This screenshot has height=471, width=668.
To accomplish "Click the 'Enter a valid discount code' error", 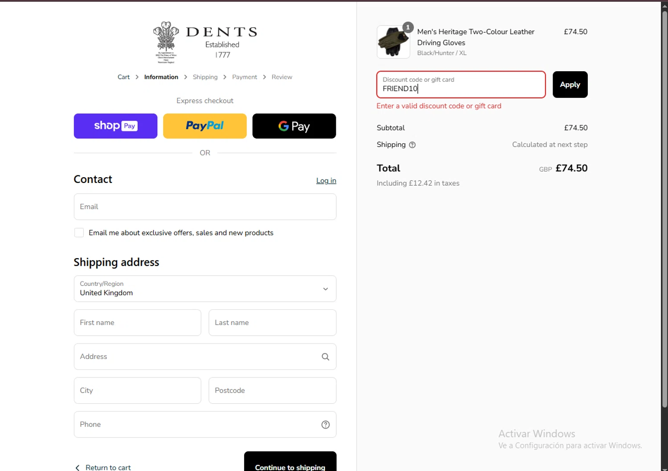I will point(439,106).
